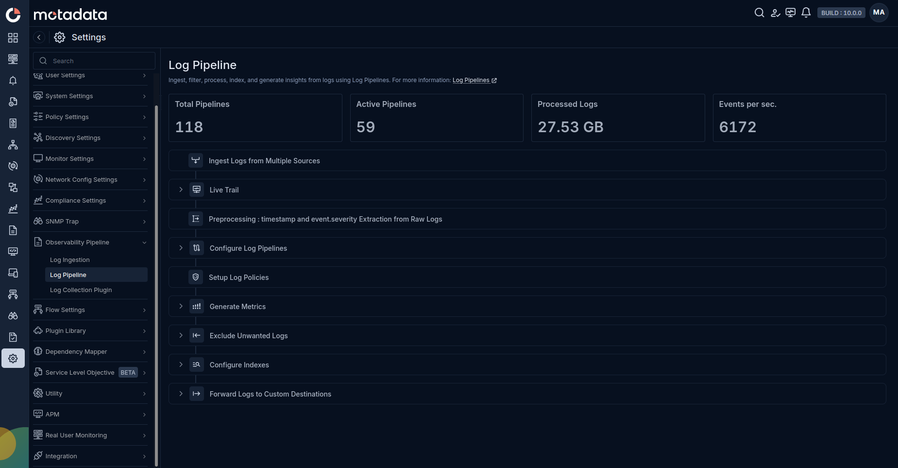
Task: Click the Ingest Logs from Multiple Sources icon
Action: pos(196,160)
